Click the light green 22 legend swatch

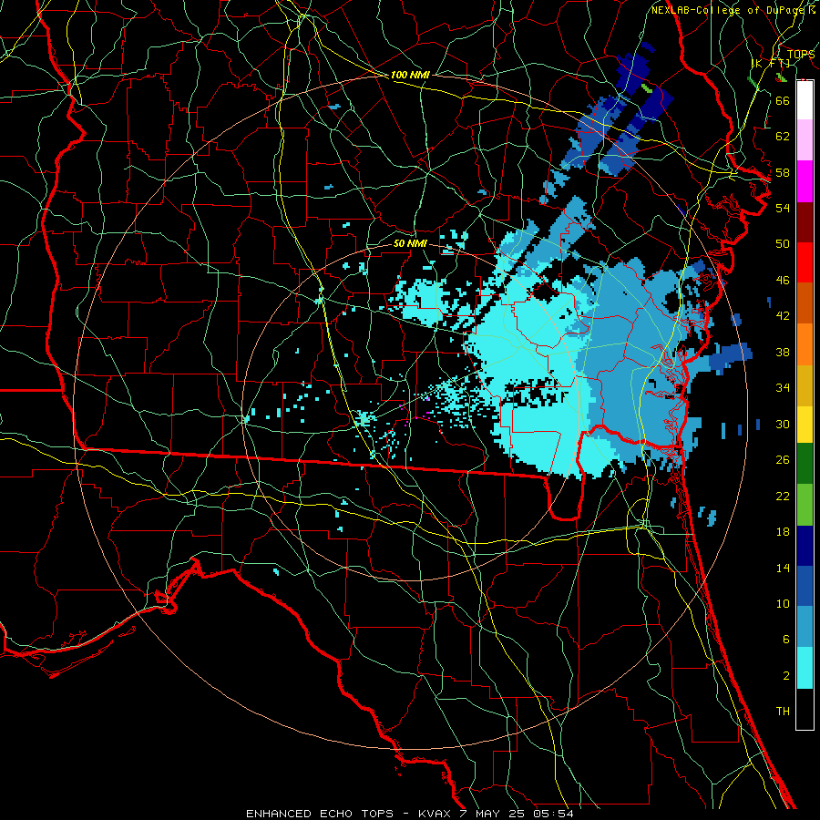tap(805, 505)
